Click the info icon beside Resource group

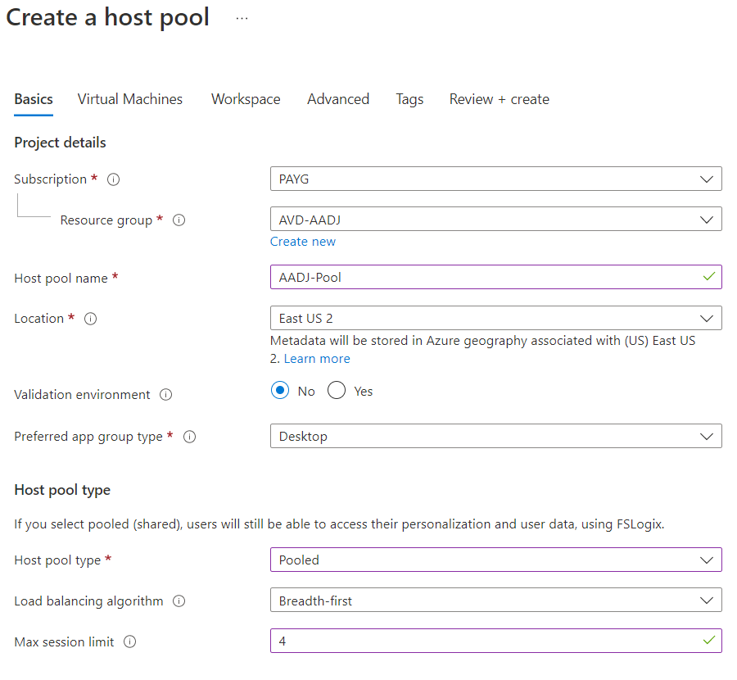[179, 220]
